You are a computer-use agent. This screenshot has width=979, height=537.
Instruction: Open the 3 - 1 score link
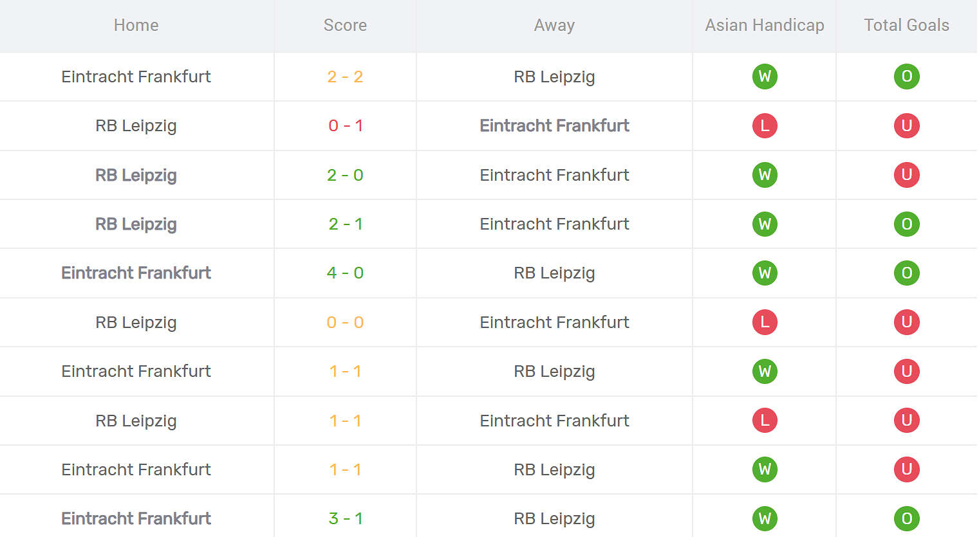coord(345,518)
